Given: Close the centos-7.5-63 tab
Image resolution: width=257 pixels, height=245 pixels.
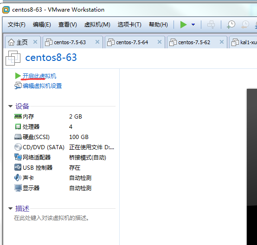Looking at the screenshot, I should [97, 42].
